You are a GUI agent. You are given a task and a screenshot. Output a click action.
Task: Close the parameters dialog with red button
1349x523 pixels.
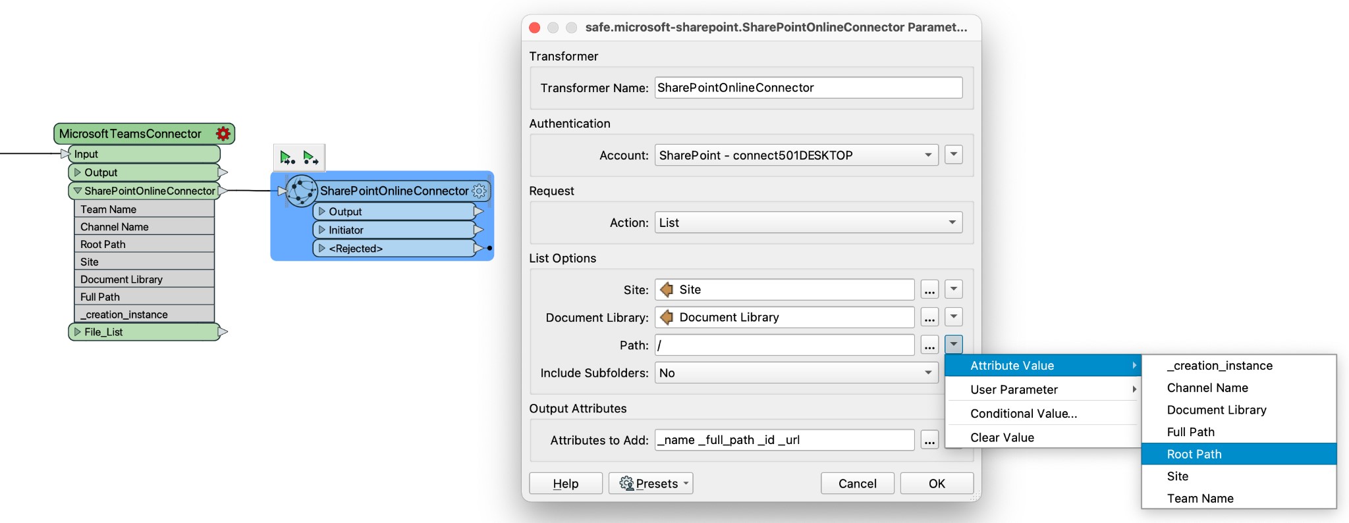tap(535, 28)
